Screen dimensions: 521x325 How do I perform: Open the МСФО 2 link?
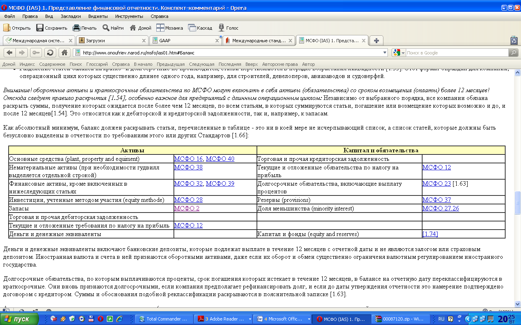(187, 208)
